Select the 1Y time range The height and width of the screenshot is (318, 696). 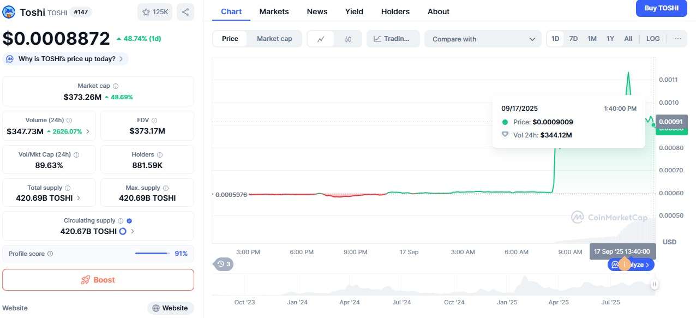tap(610, 39)
